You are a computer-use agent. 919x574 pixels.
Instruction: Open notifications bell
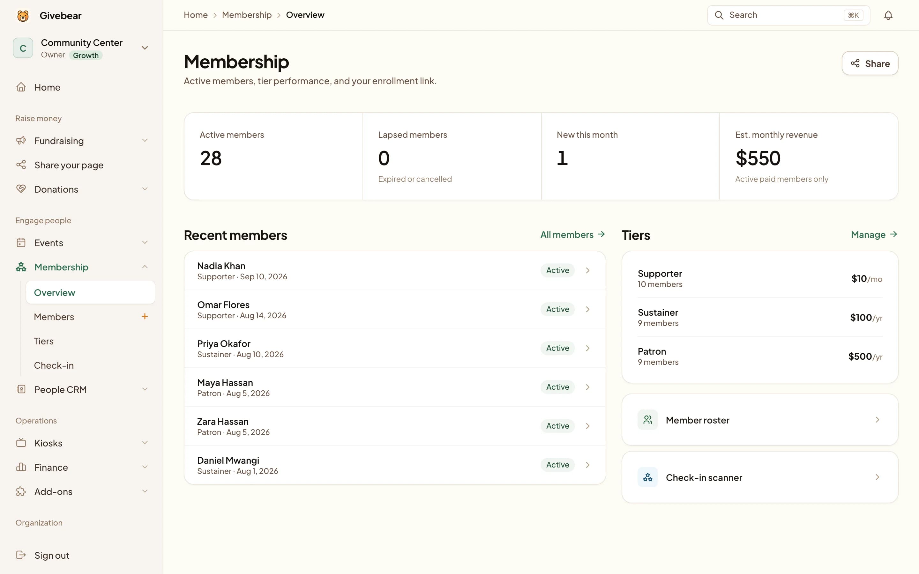[x=888, y=15]
